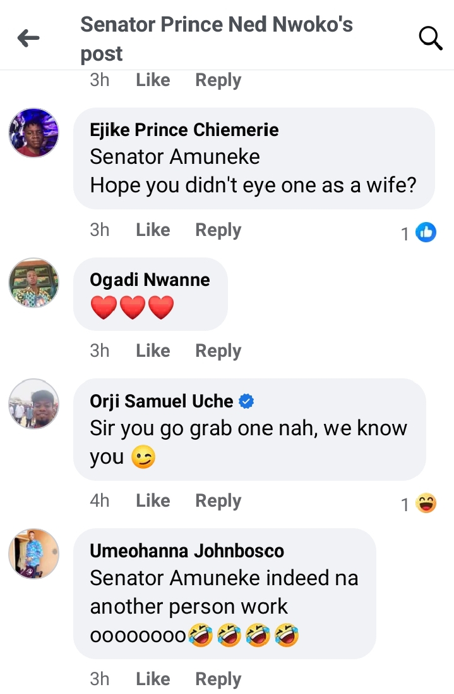
Task: Like Orji Samuel Uche's comment
Action: click(153, 500)
